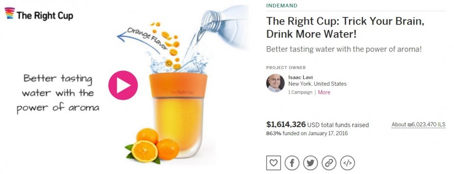Screen dimensions: 454x174
Task: Click the orange cup product image
Action: 178,115
